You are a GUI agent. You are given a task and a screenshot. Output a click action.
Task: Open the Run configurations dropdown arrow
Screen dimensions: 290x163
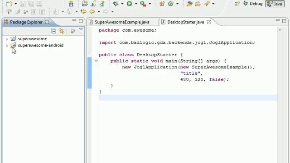click(x=136, y=4)
